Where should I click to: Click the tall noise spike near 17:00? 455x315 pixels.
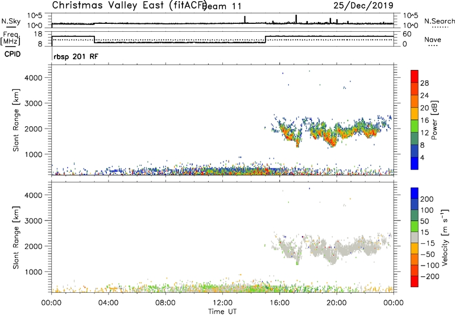pyautogui.click(x=296, y=19)
